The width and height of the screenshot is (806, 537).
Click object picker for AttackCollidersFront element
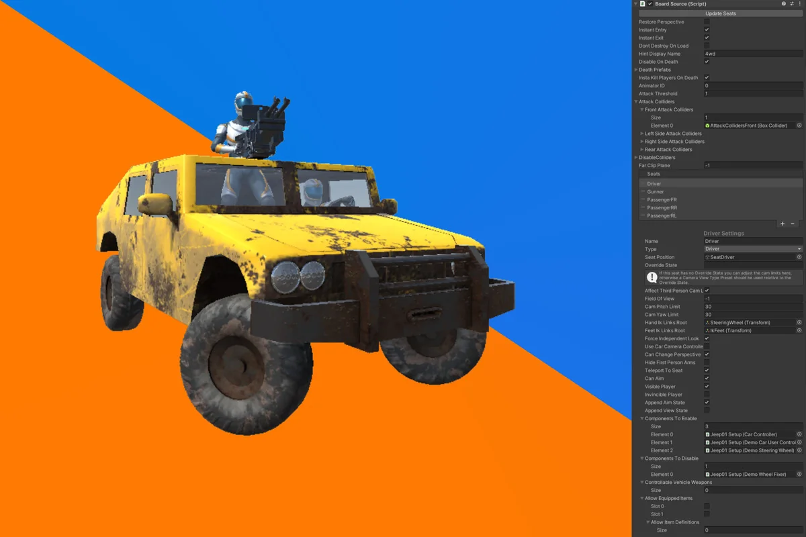[x=799, y=126]
